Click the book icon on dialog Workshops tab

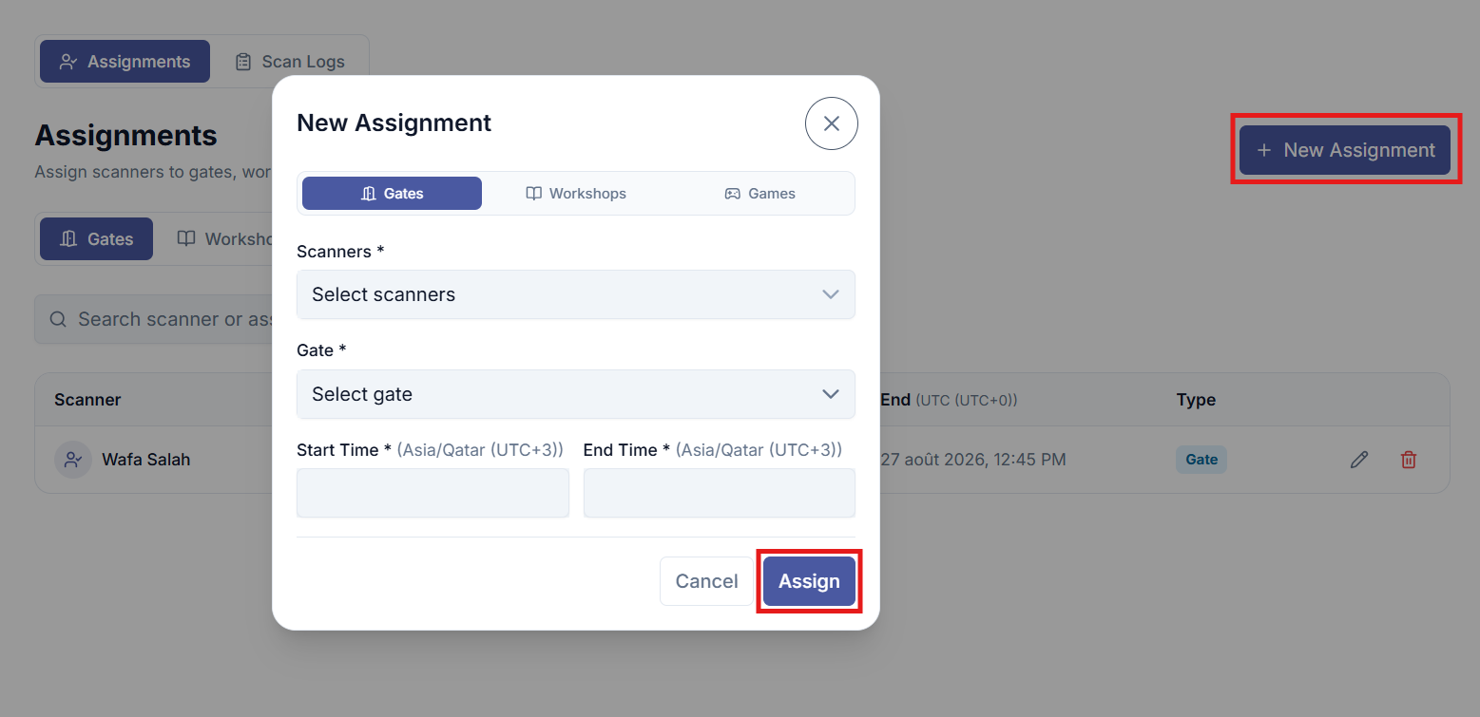(x=533, y=193)
